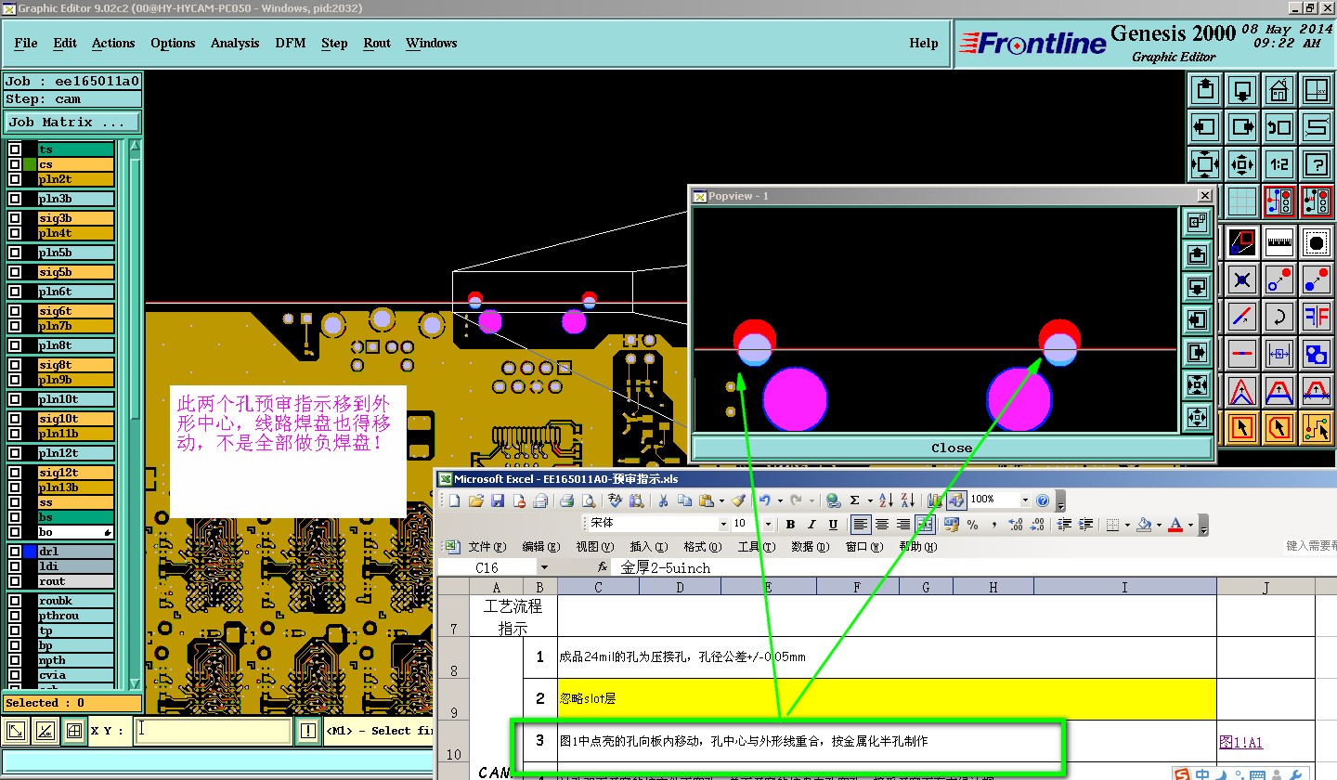
Task: Click the Home view icon
Action: (1279, 90)
